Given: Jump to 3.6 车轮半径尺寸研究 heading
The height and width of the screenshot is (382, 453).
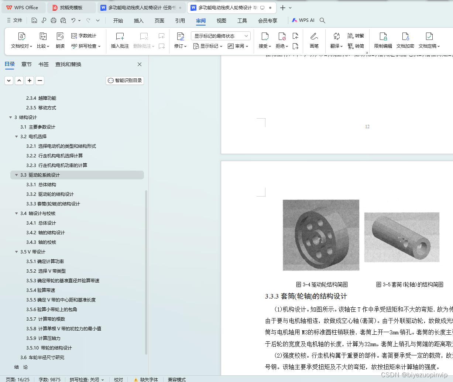Looking at the screenshot, I should (42, 358).
